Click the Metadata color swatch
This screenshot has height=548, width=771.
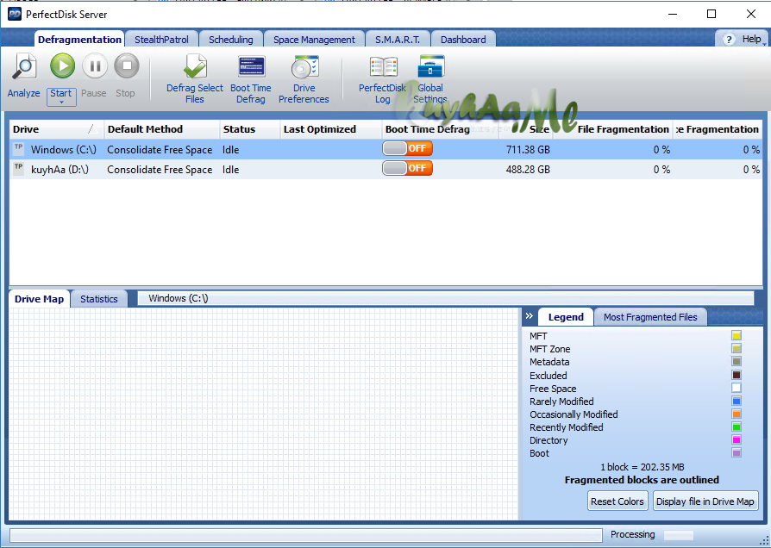click(x=737, y=362)
